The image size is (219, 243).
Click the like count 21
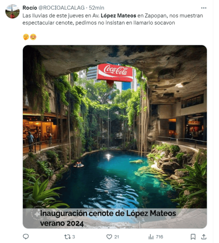pos(117,237)
